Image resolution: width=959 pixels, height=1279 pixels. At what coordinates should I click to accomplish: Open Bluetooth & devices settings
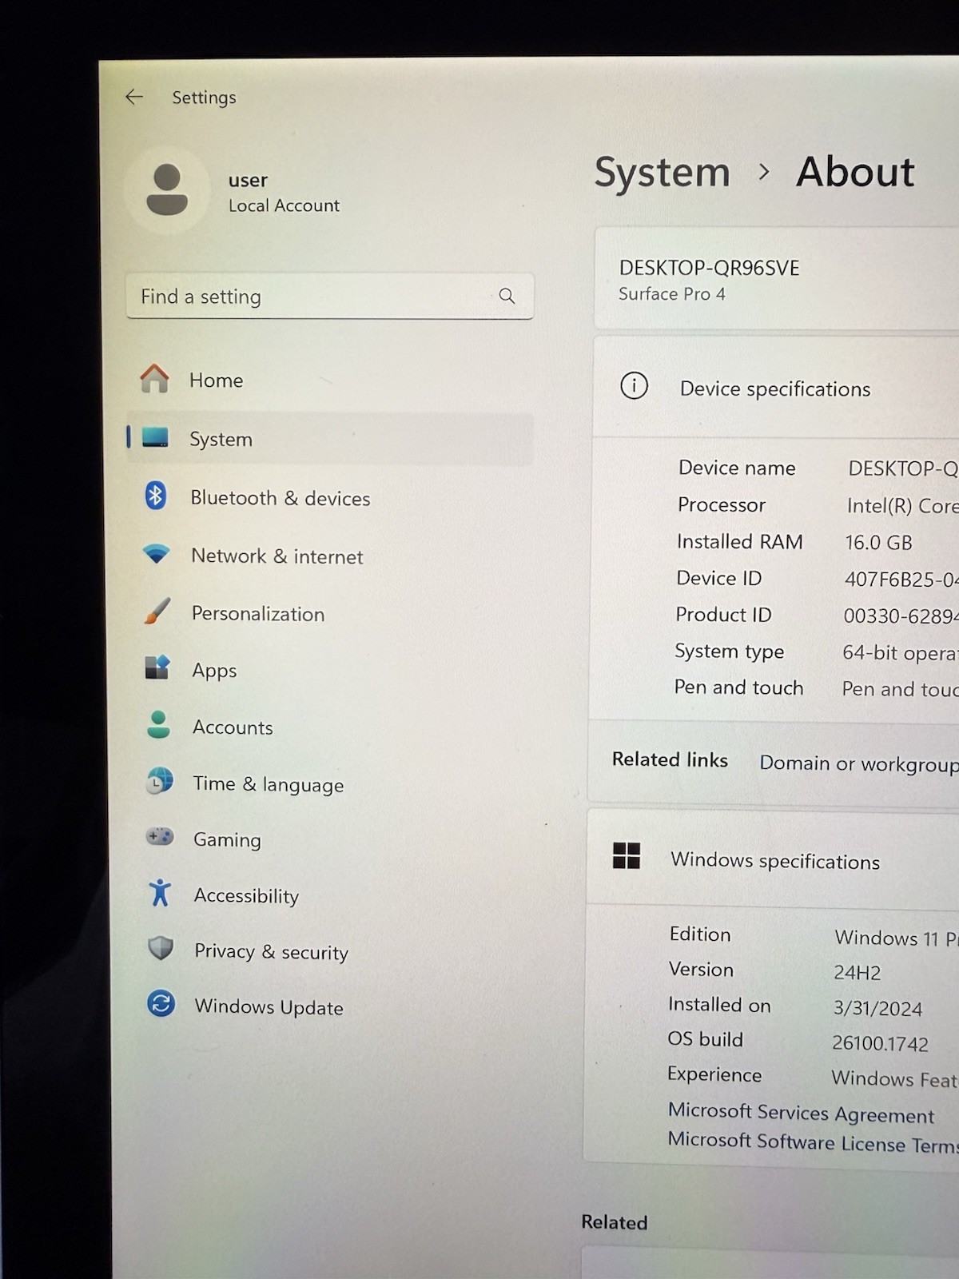point(329,497)
